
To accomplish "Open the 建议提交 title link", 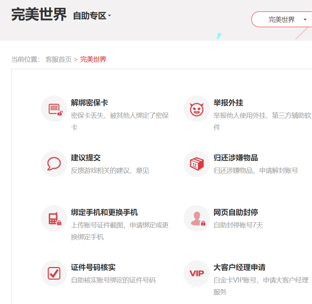I will coord(86,158).
